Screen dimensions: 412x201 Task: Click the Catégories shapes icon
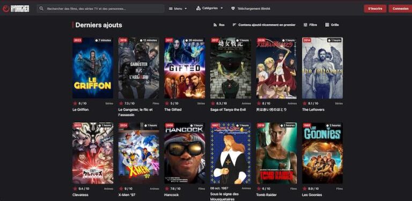(198, 9)
